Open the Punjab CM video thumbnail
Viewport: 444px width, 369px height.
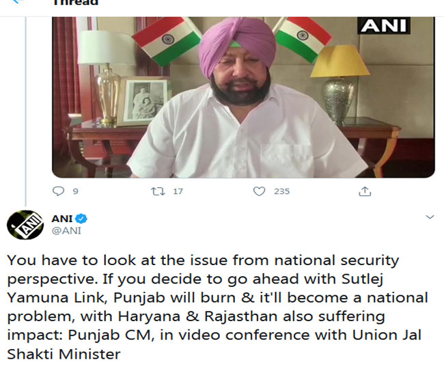tap(244, 97)
